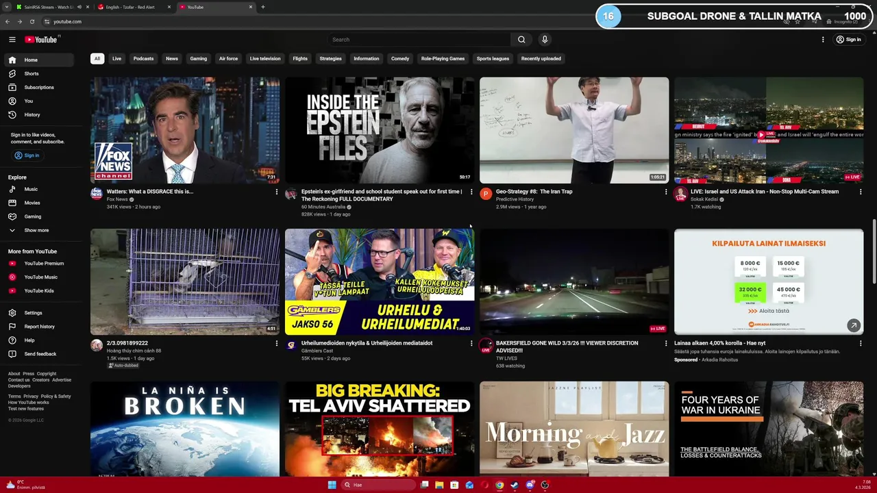Select the All filter chip
The width and height of the screenshot is (877, 493).
[x=97, y=58]
